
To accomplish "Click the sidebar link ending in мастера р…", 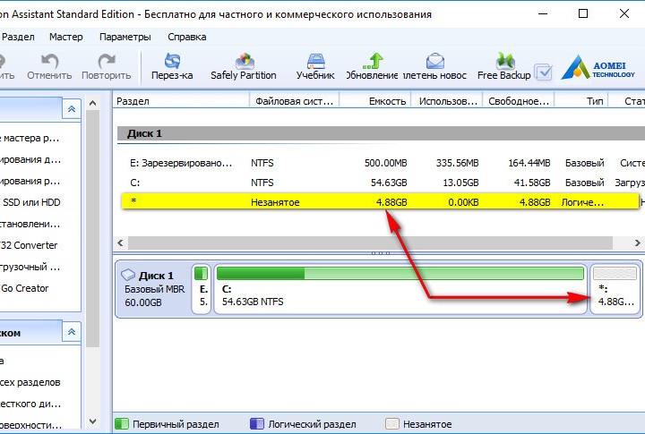I will [30, 138].
